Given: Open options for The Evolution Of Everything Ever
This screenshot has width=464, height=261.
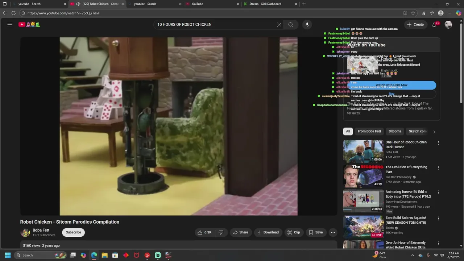Looking at the screenshot, I should click(438, 168).
